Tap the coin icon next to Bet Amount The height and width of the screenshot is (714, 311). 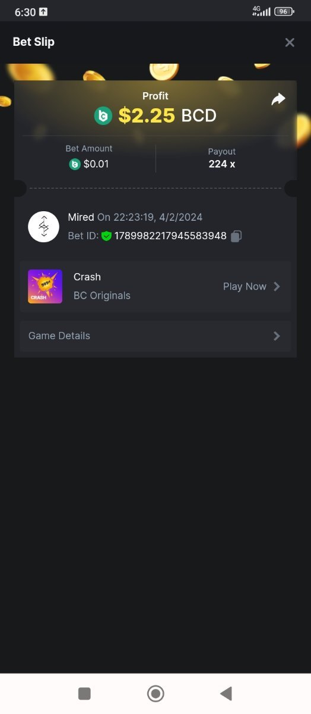click(75, 164)
